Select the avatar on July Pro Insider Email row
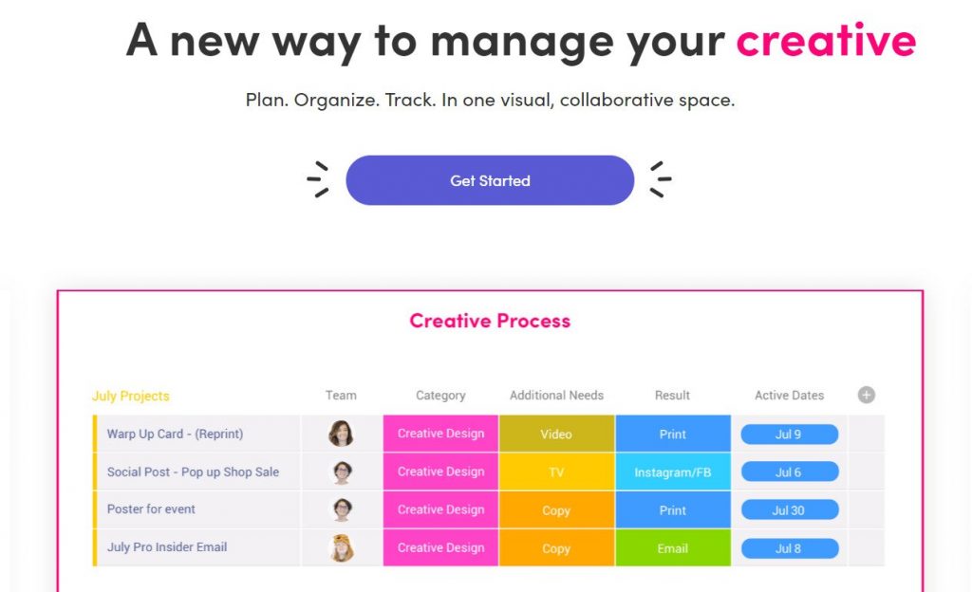Screen dimensions: 972x592 tap(341, 547)
